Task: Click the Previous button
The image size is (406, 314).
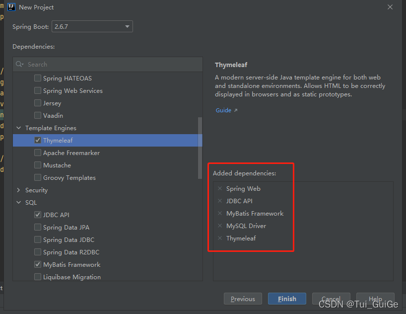Action: (243, 299)
